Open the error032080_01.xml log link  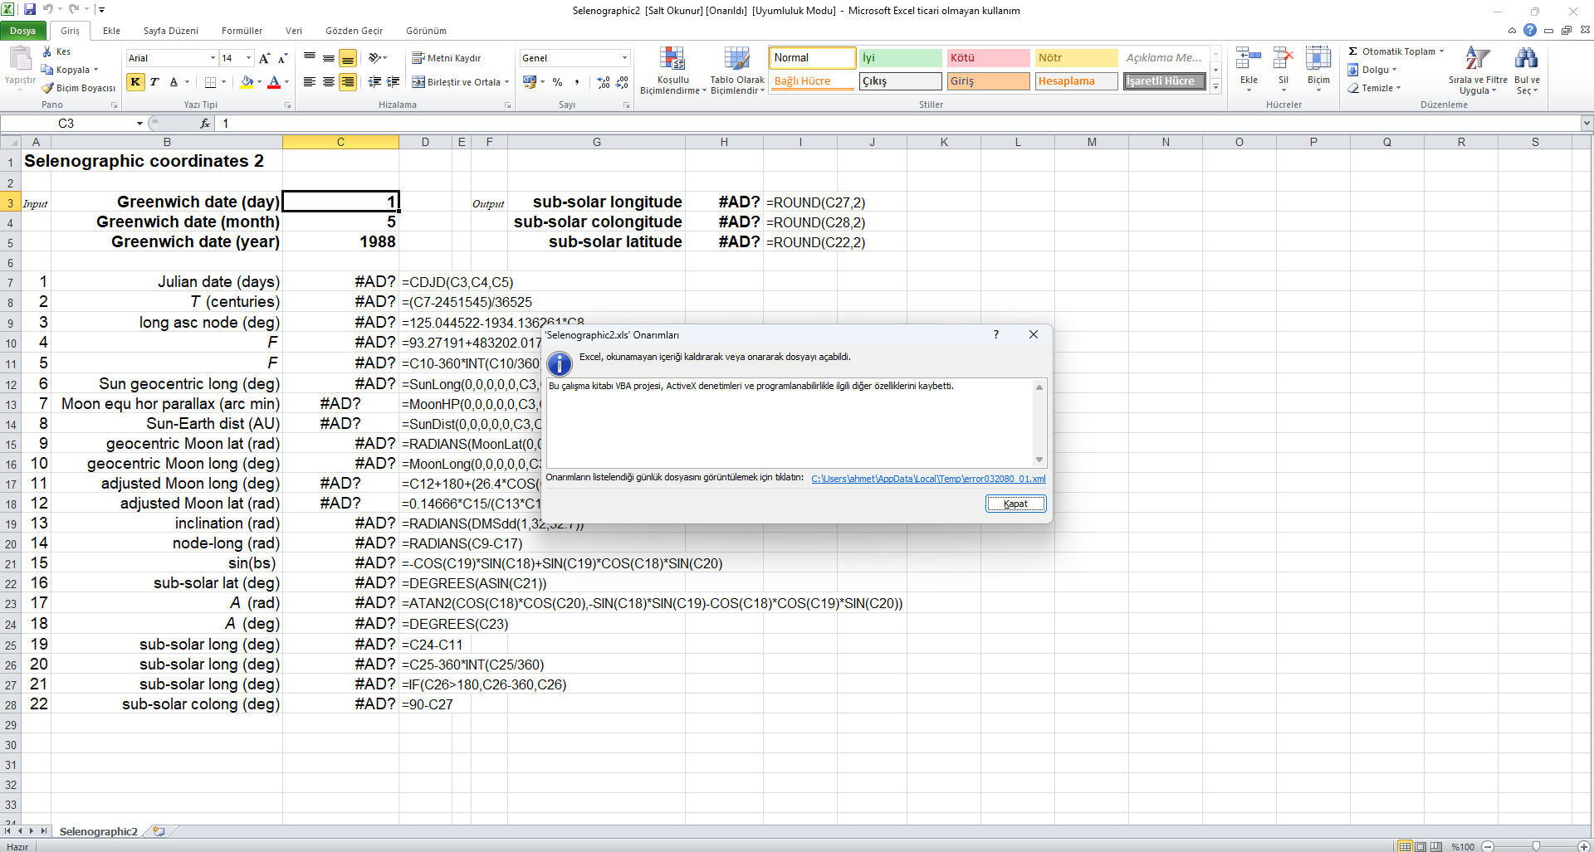point(928,479)
